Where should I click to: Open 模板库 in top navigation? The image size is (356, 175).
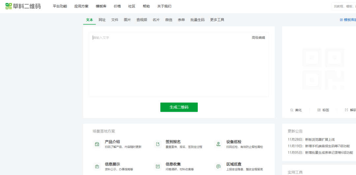click(101, 6)
